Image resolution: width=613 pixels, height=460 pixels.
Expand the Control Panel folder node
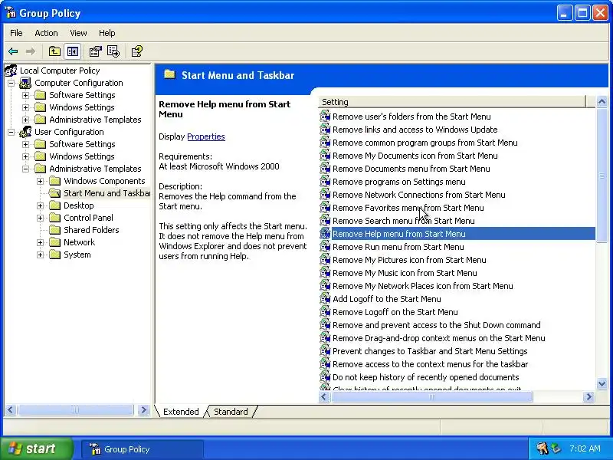tap(40, 218)
